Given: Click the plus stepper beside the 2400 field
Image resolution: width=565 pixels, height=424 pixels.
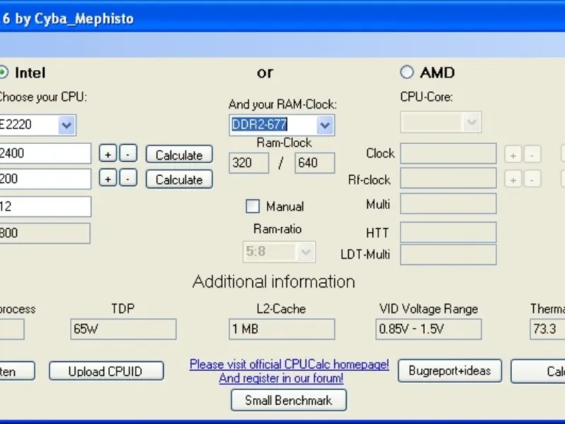Looking at the screenshot, I should pyautogui.click(x=108, y=154).
